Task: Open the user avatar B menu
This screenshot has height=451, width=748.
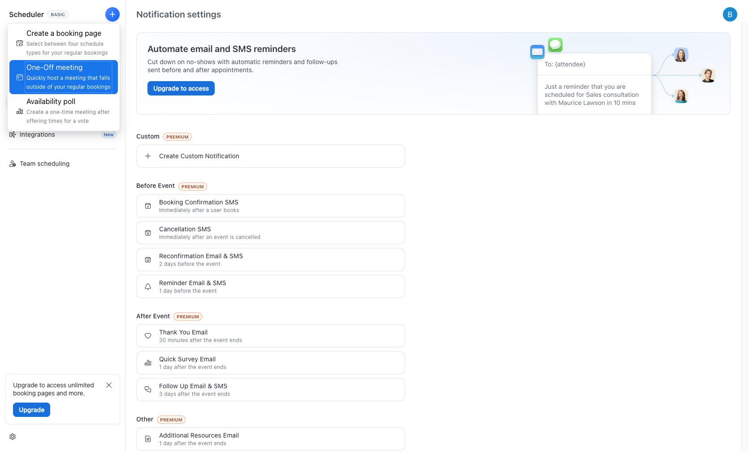Action: click(x=730, y=14)
